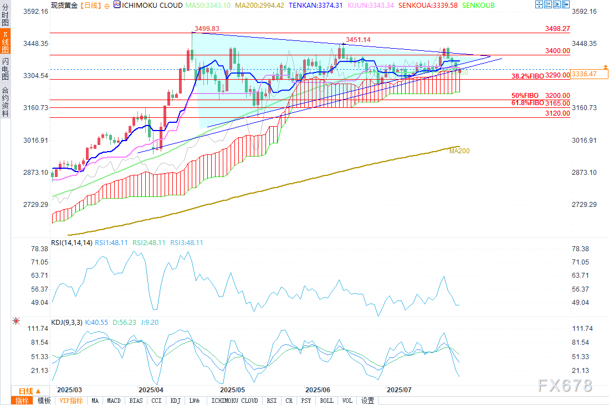Image resolution: width=609 pixels, height=405 pixels.
Task: Select the 指标 tab at bottom left
Action: click(x=23, y=401)
